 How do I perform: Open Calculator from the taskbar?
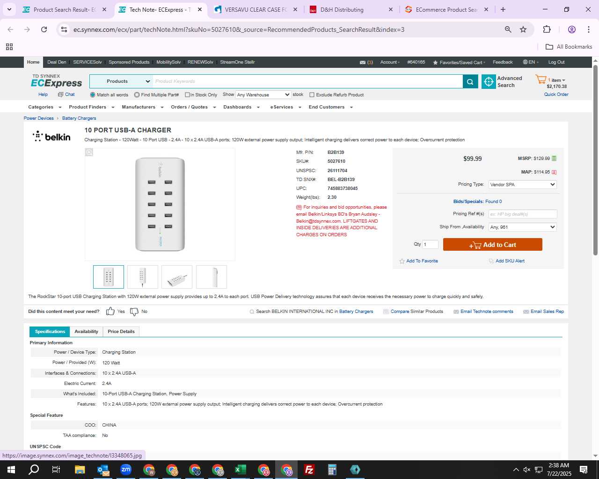332,470
